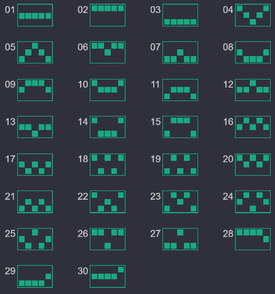The image size is (275, 294).
Task: Click payline 20 W-shaped pattern
Action: 253,165
